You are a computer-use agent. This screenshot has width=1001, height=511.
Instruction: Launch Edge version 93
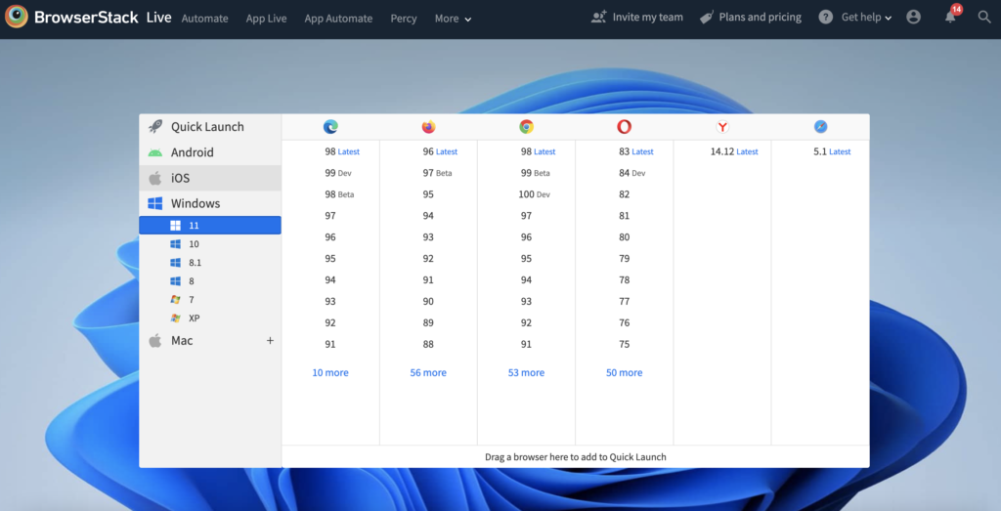(330, 302)
